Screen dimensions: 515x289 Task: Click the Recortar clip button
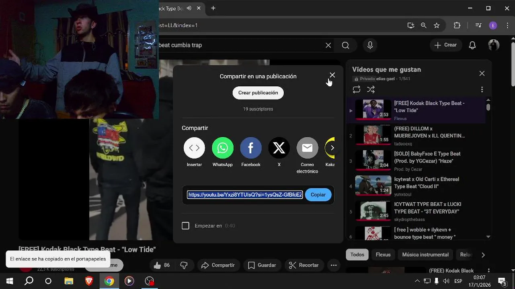click(x=304, y=265)
